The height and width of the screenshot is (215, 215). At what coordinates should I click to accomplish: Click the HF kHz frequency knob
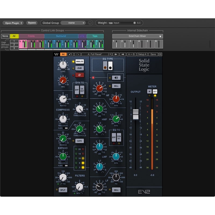pos(116,99)
